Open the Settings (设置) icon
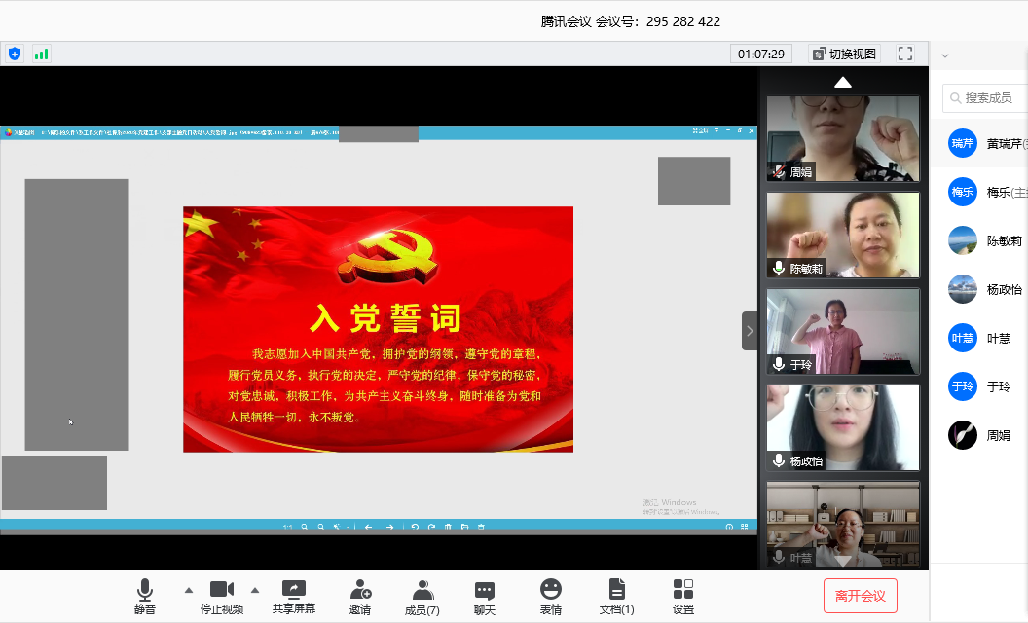The height and width of the screenshot is (623, 1028). 683,597
